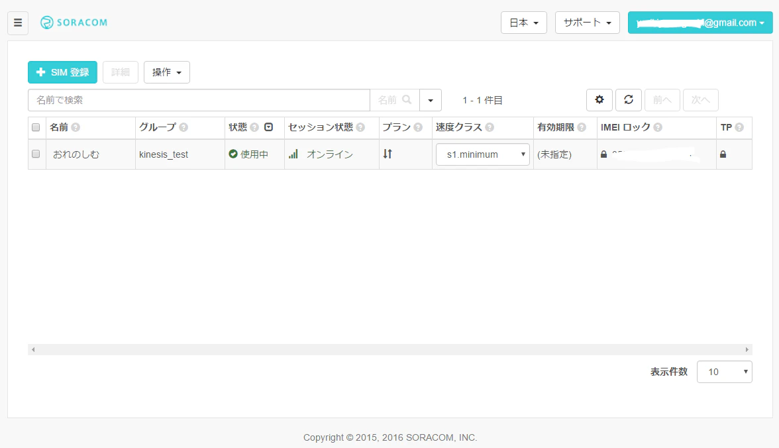Click the help icon beside 状態 header
779x448 pixels.
coord(254,127)
